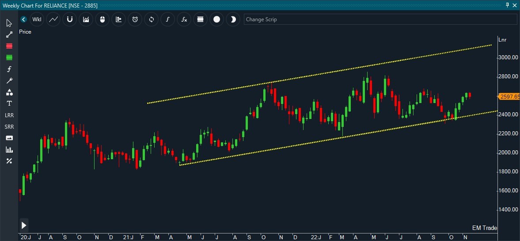Image resolution: width=520 pixels, height=241 pixels.
Task: Click the 2597.65 current price tag
Action: [x=509, y=96]
